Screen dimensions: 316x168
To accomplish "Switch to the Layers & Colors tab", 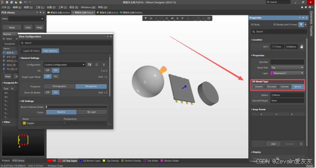I will (x=31, y=51).
